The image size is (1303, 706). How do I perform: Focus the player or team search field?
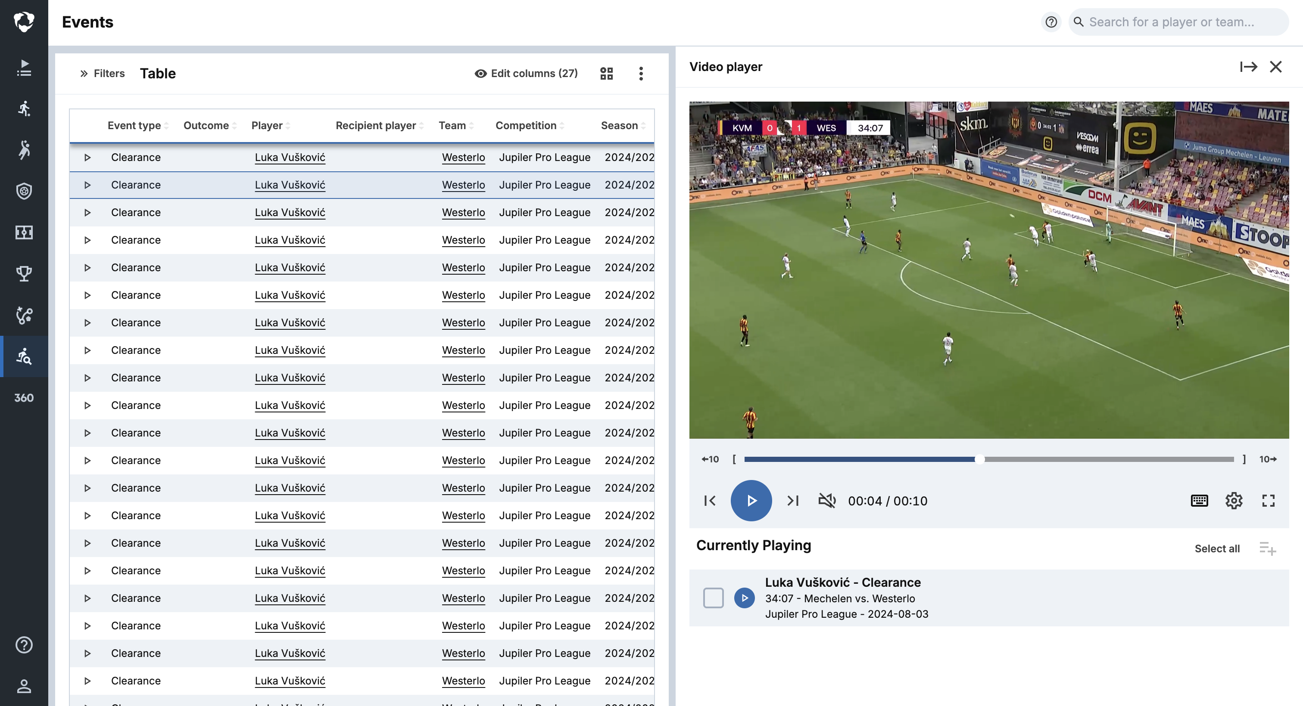[x=1178, y=22]
